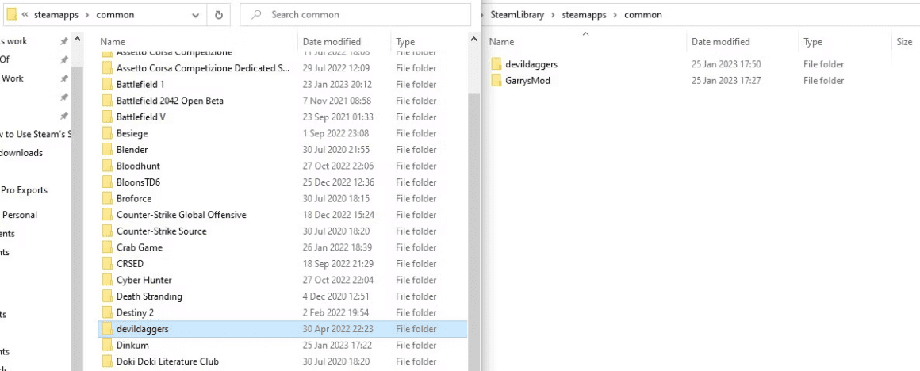Viewport: 920px width, 371px height.
Task: Click File folder type in GarrysMod row
Action: pos(824,80)
